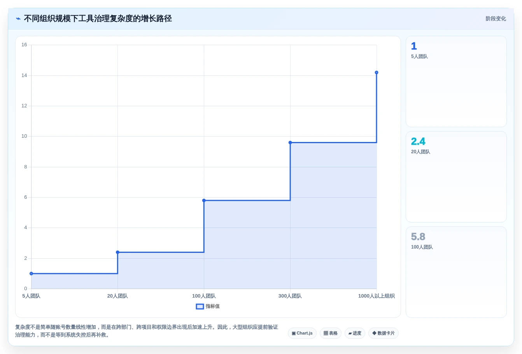
Task: Open the 100人团队 stat card value 5.8
Action: 418,237
